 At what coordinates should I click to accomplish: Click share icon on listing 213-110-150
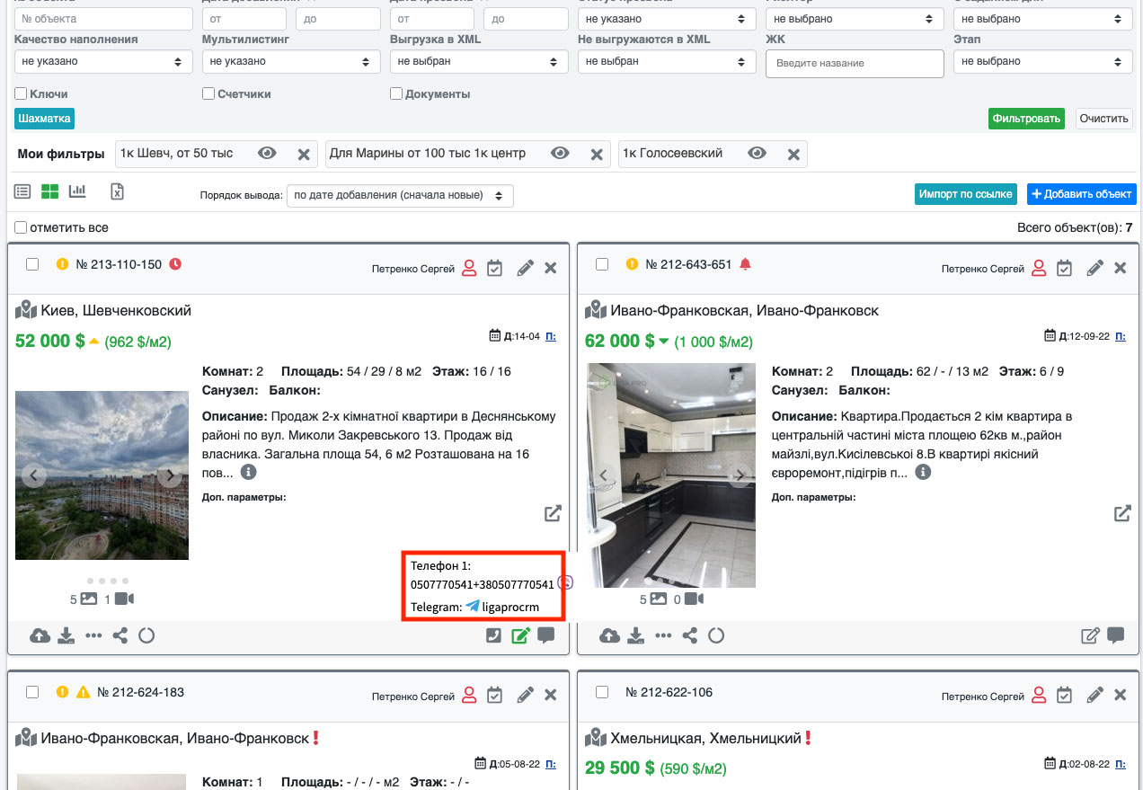tap(120, 635)
